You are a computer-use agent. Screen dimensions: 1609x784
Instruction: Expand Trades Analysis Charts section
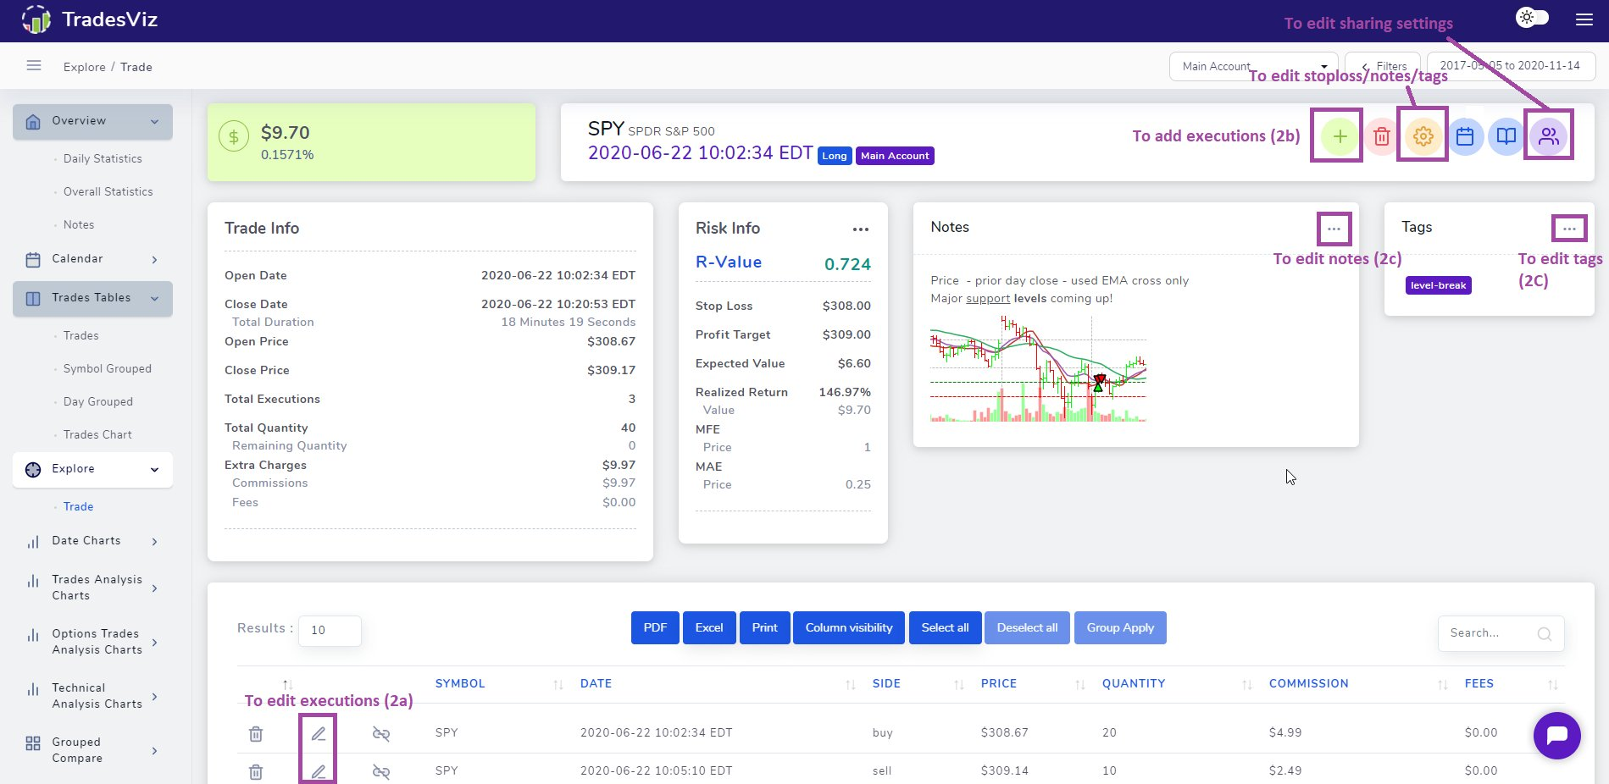click(92, 588)
